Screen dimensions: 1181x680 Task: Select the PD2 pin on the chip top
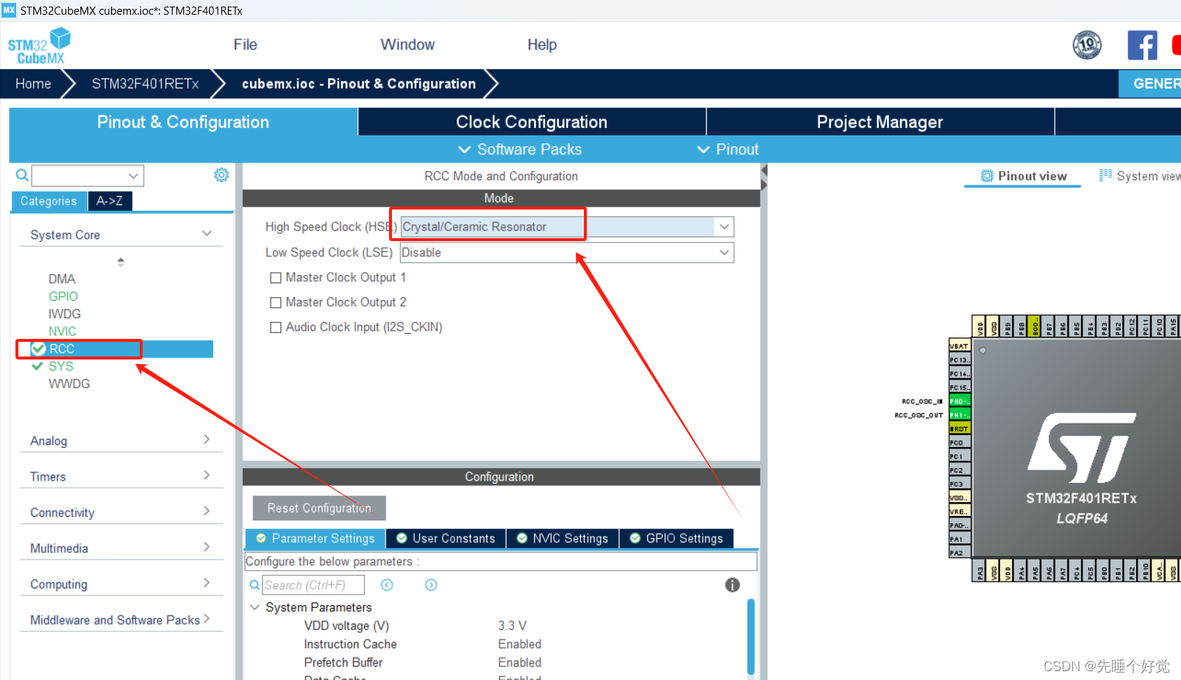[1118, 326]
